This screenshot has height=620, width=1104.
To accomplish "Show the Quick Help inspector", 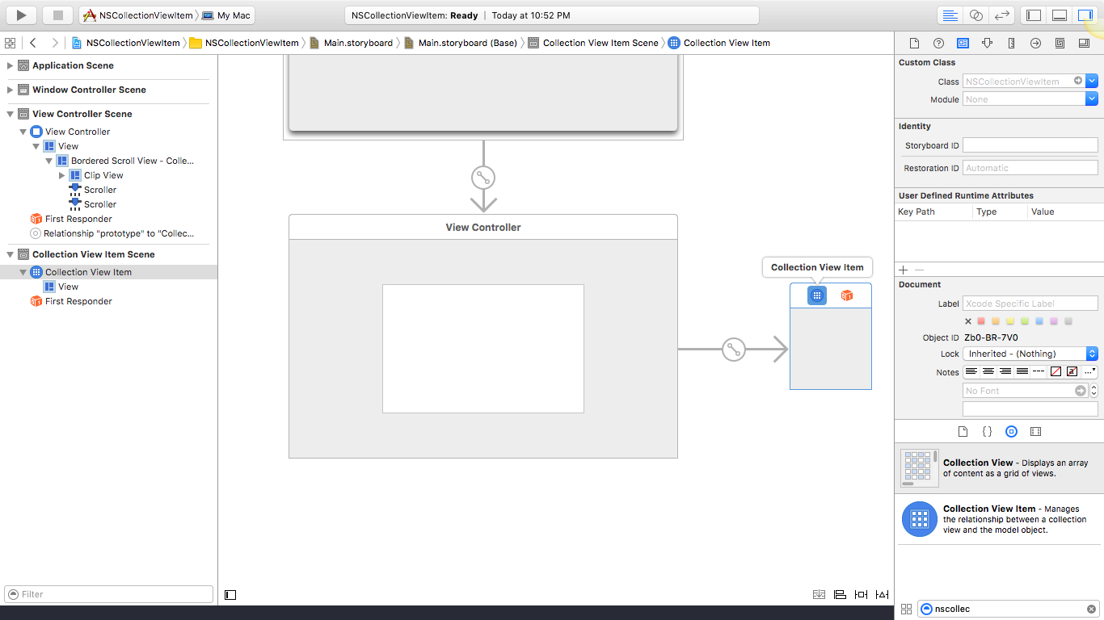I will pyautogui.click(x=938, y=43).
